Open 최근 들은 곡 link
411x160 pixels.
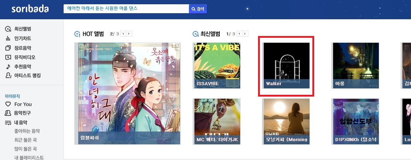click(x=25, y=140)
